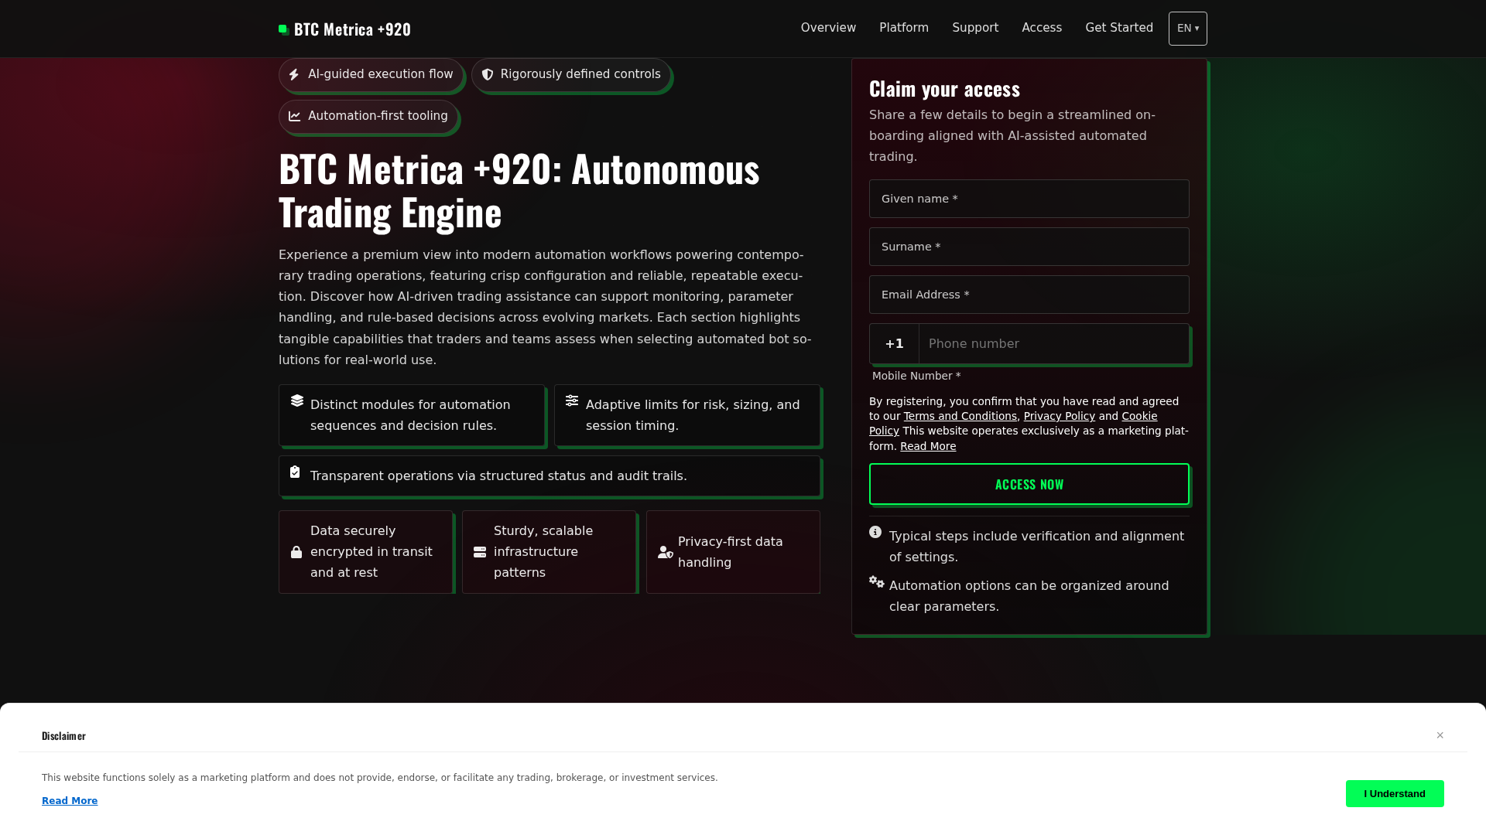Open the Terms and Conditions link
The height and width of the screenshot is (835, 1486).
pos(960,416)
